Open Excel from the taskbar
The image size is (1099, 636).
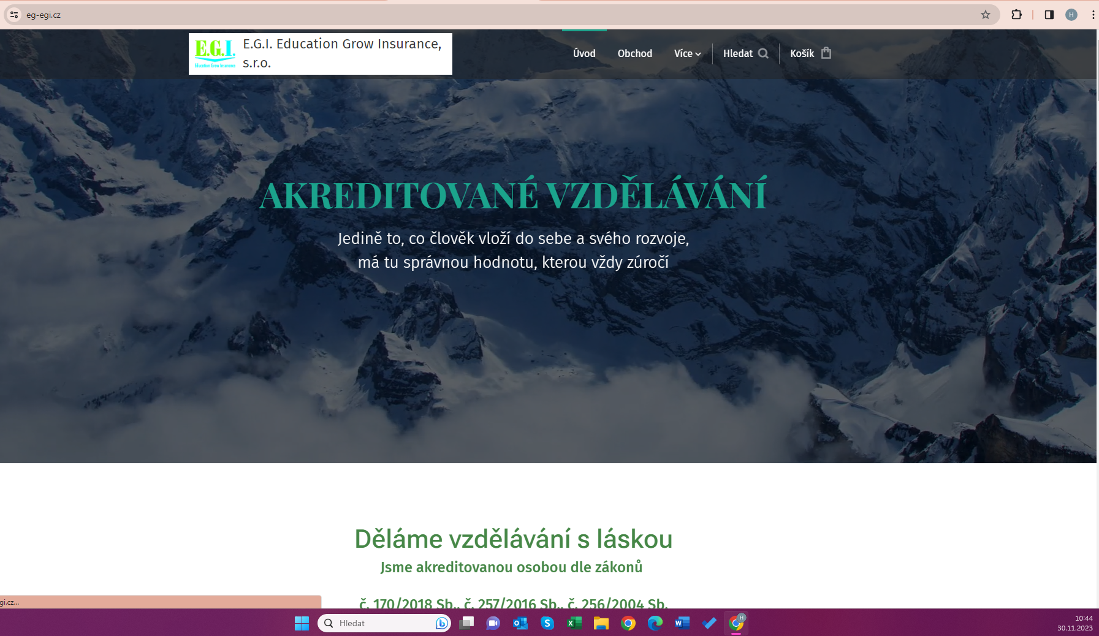574,623
